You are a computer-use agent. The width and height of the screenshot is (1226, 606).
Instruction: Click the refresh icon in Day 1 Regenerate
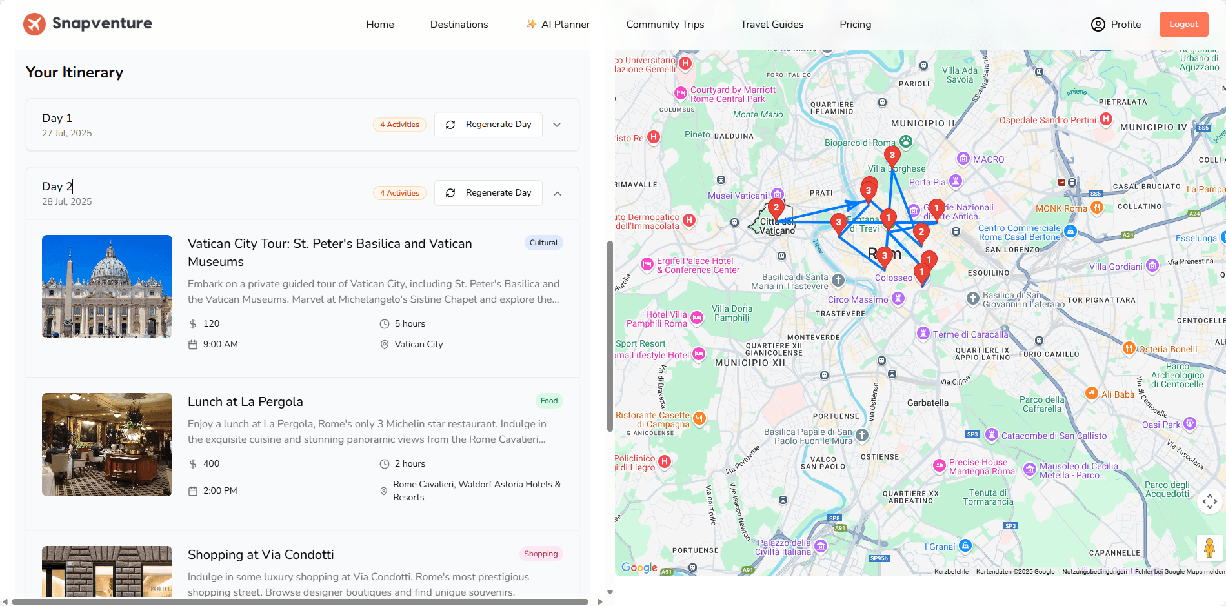[450, 125]
